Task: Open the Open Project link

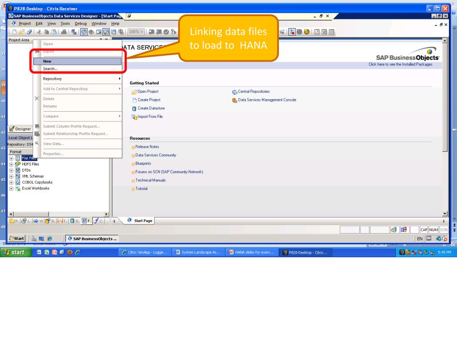Action: point(148,92)
